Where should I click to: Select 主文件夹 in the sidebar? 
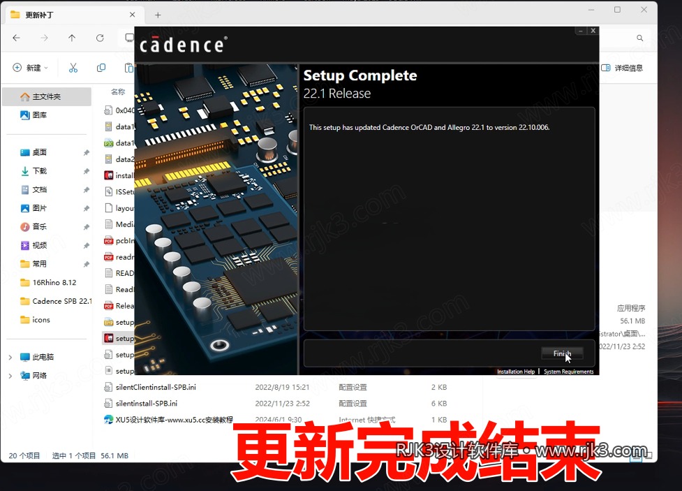click(x=47, y=96)
